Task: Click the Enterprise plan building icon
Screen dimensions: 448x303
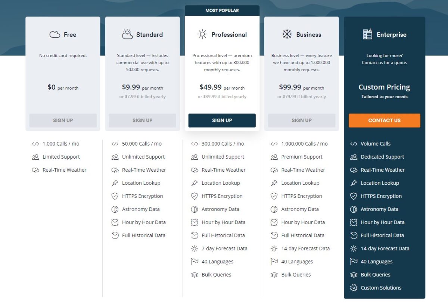Action: coord(367,34)
